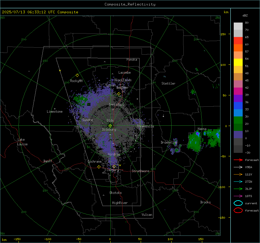
Task: Click the magenta 39–42 dBZ color swatch
Action: click(x=238, y=91)
